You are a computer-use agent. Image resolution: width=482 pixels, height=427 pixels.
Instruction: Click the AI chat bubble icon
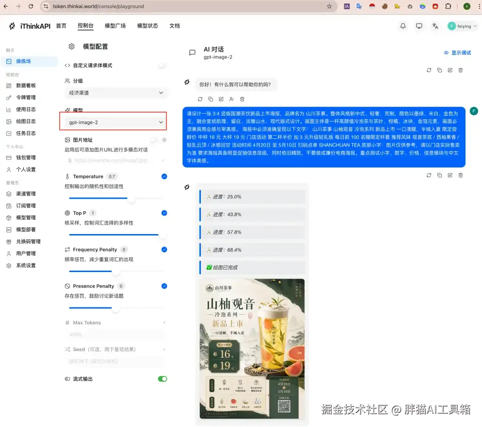click(192, 53)
